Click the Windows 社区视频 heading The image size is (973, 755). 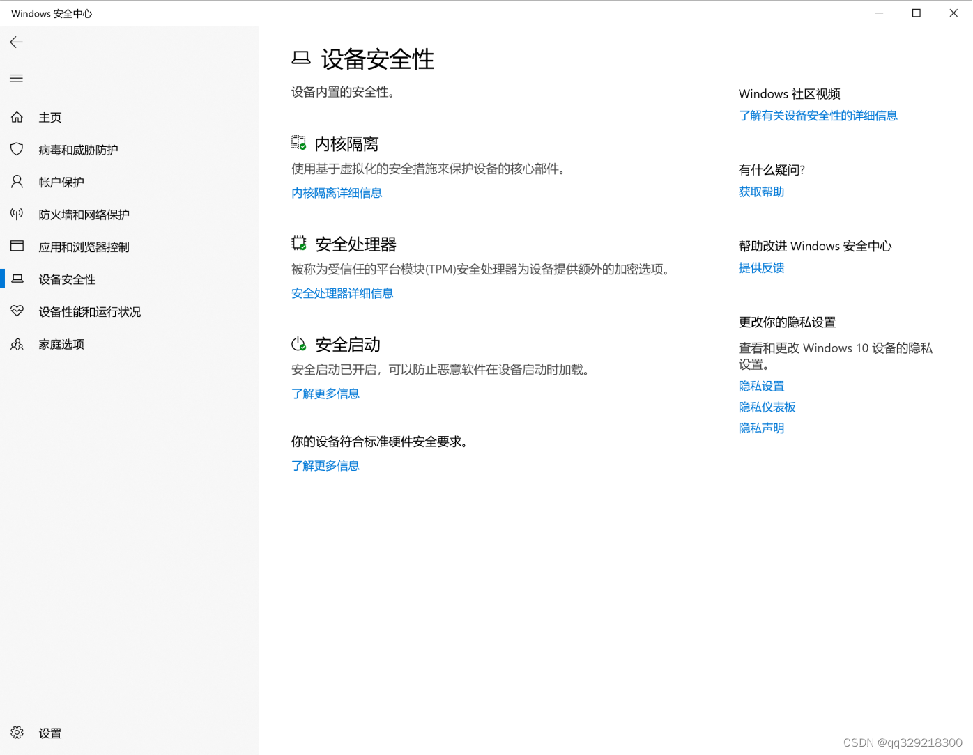coord(790,94)
